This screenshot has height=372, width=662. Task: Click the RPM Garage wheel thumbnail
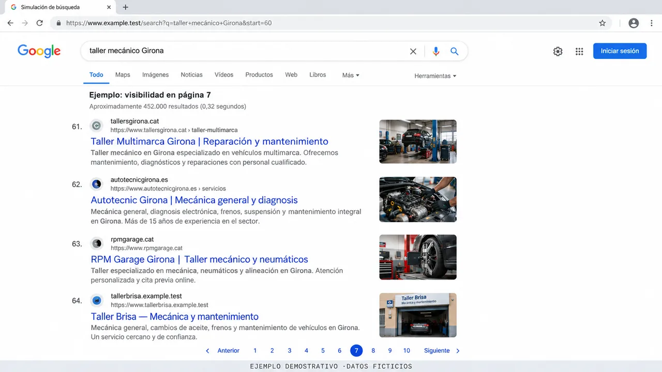coord(418,257)
